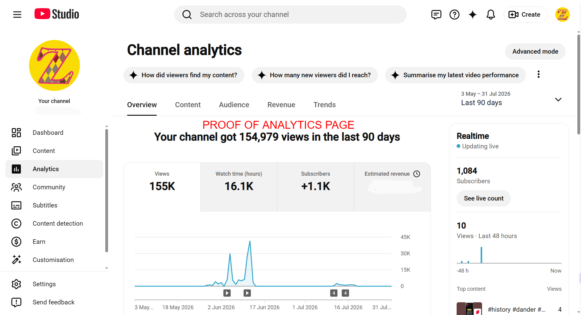Click 'How many new viewers did I reach?' chip

[315, 75]
